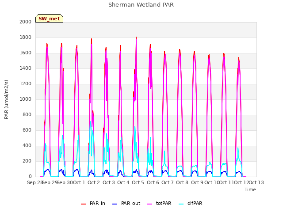Click the SW_met label box
The width and height of the screenshot is (283, 212).
point(49,19)
